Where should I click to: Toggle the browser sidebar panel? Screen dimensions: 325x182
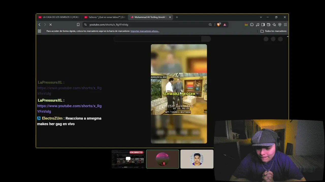[263, 25]
